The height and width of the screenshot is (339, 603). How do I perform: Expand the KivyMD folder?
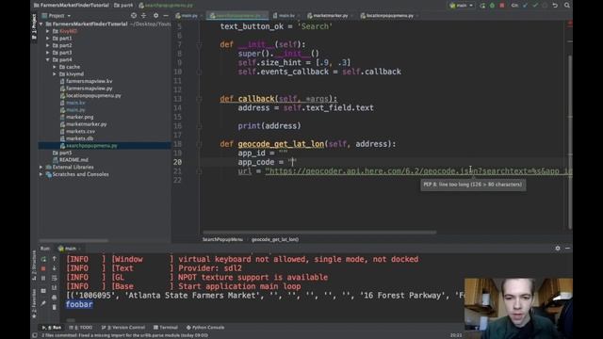point(48,31)
